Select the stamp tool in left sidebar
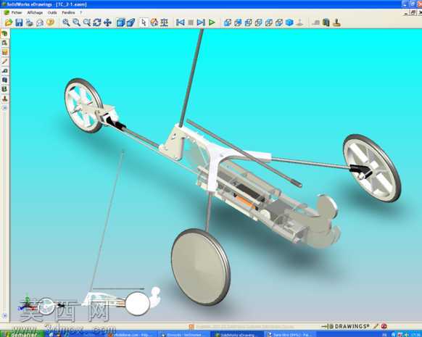Image resolution: width=422 pixels, height=337 pixels. [4, 99]
